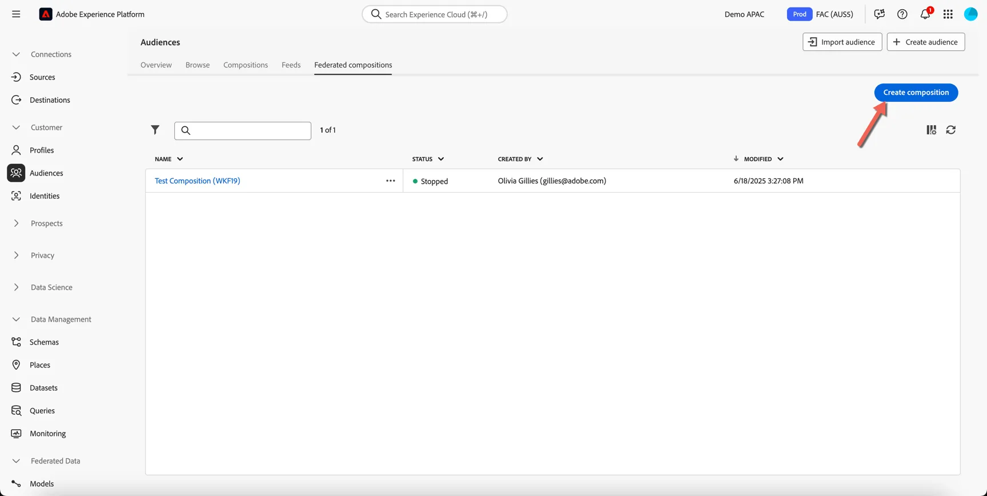Image resolution: width=987 pixels, height=496 pixels.
Task: Click the Create audience button
Action: click(x=926, y=42)
